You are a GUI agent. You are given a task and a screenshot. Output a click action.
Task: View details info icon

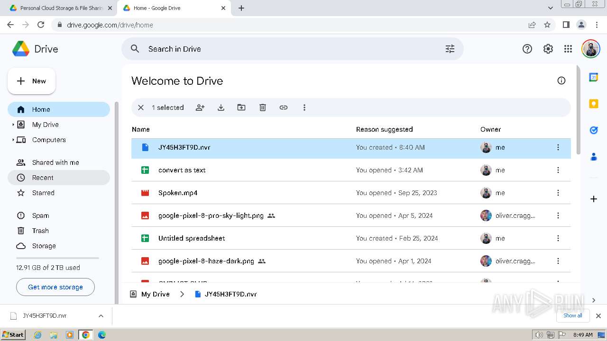(561, 81)
